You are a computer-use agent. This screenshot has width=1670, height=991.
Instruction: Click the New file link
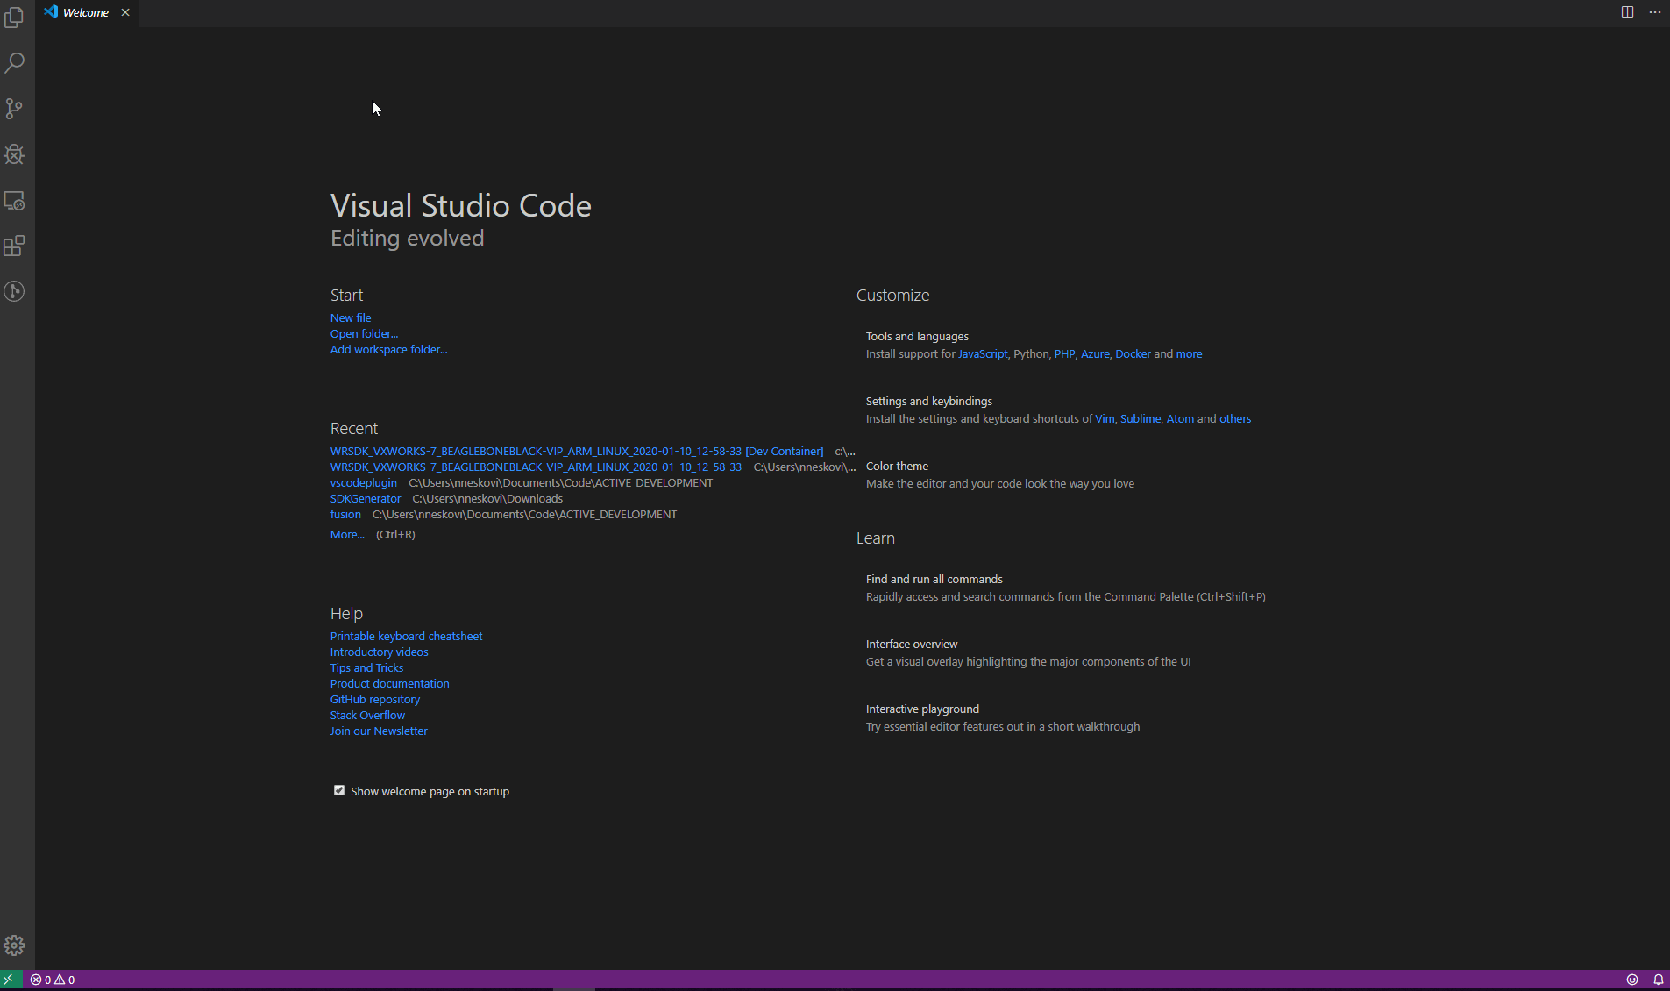coord(351,317)
